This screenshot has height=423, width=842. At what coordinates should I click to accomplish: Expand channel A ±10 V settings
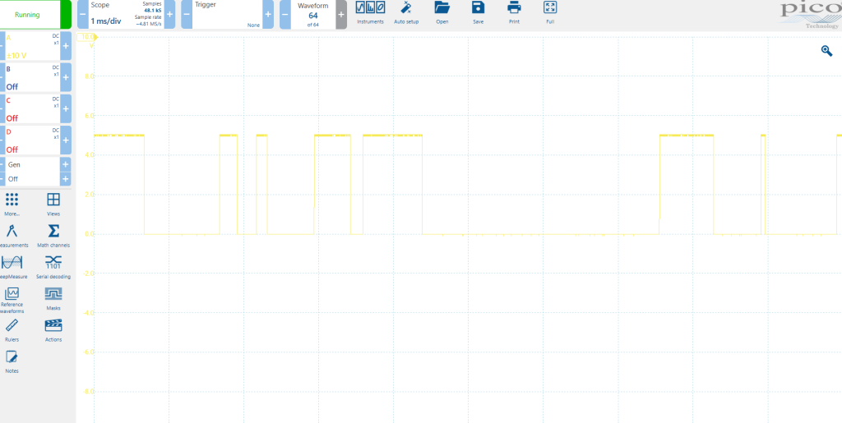33,46
